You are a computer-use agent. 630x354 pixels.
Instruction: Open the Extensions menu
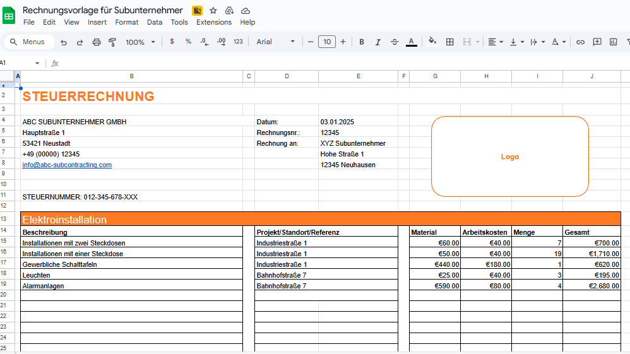point(214,22)
